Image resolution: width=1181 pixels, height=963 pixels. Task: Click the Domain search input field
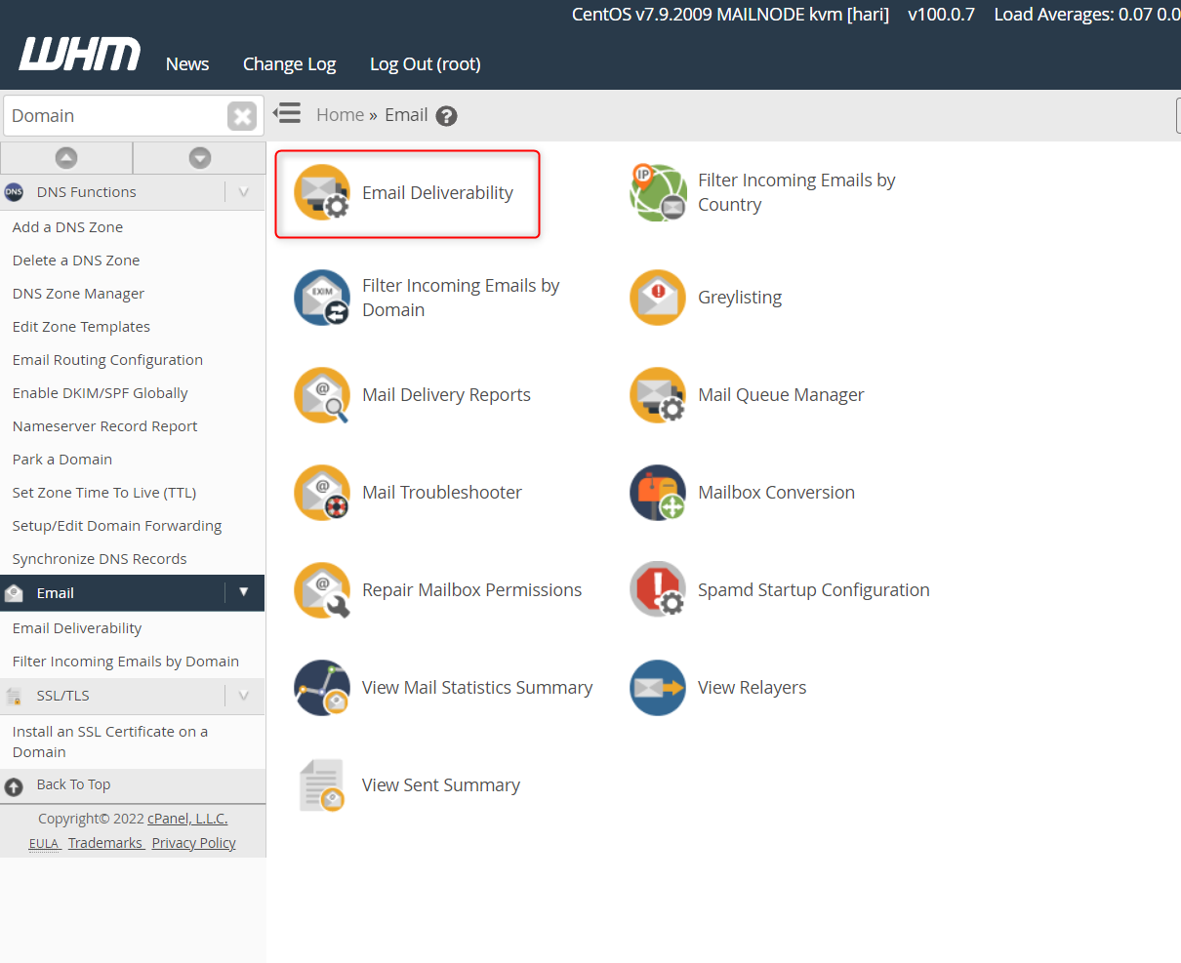pos(115,116)
